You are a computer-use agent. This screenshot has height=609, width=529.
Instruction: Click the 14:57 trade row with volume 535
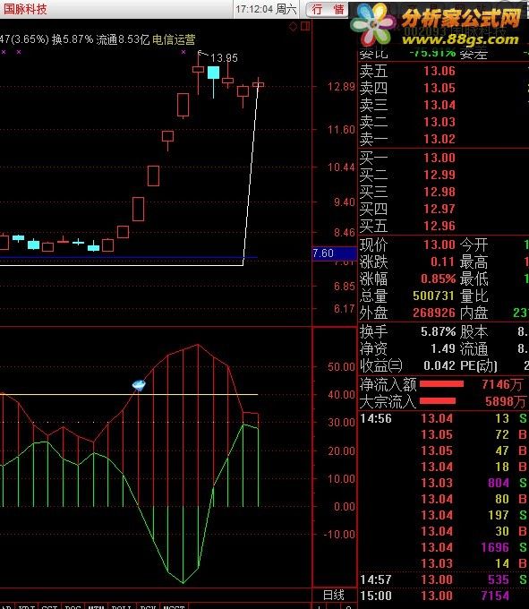443,579
